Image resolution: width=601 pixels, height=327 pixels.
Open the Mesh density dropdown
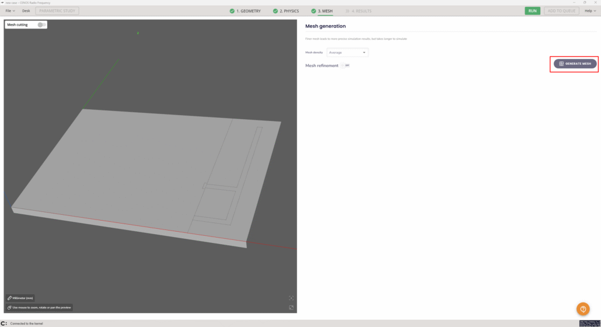click(348, 53)
